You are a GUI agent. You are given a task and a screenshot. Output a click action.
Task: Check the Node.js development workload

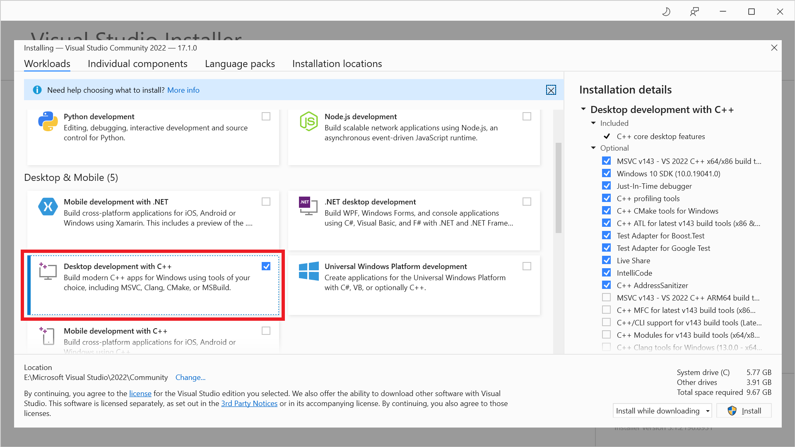(x=527, y=116)
